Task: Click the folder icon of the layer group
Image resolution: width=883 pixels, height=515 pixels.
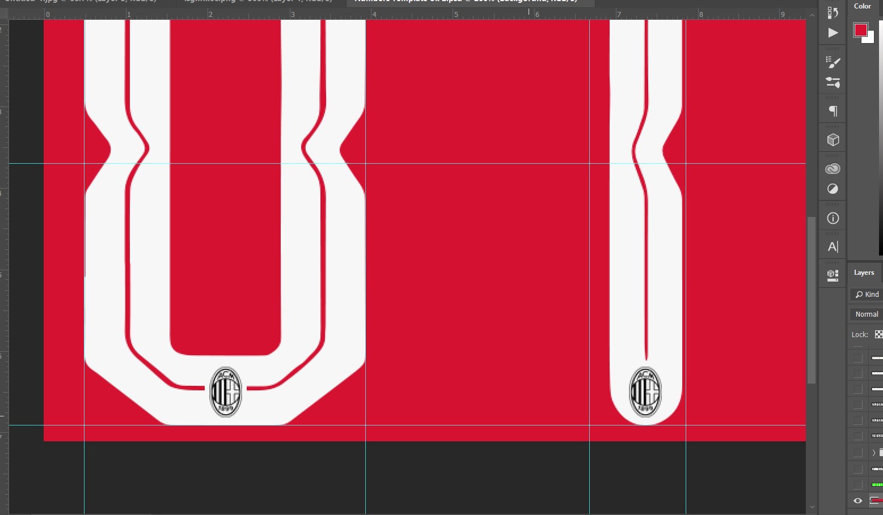Action: (x=881, y=453)
